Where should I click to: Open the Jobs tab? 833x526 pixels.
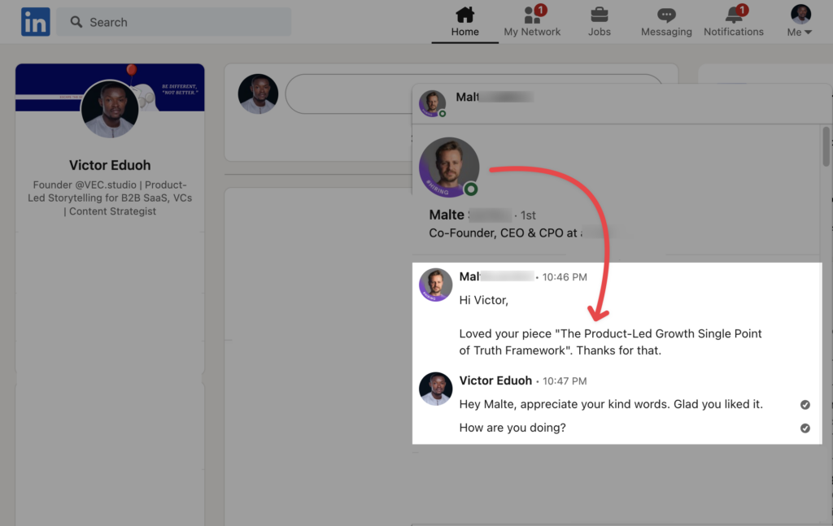[600, 22]
